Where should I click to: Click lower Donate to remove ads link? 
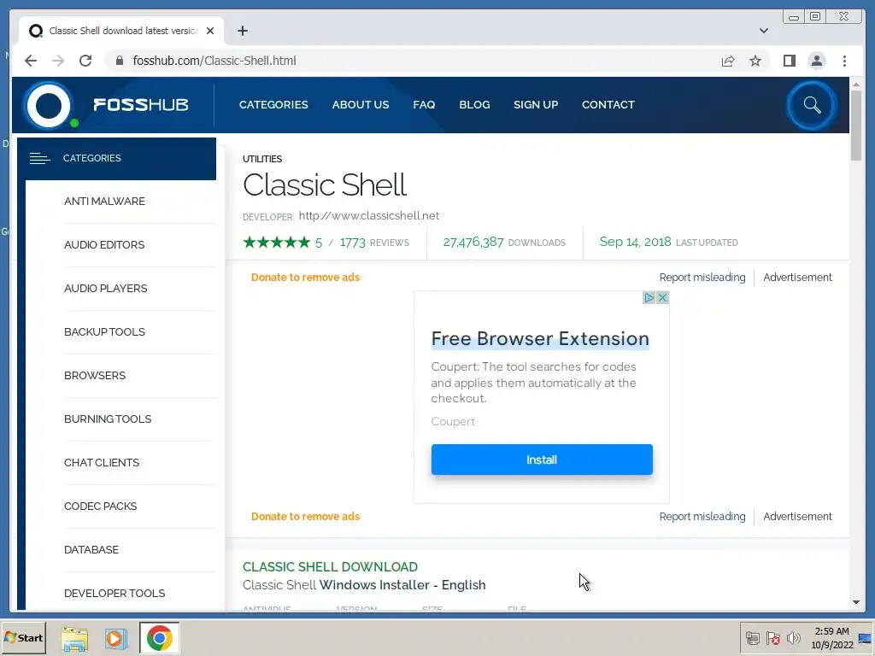(305, 517)
